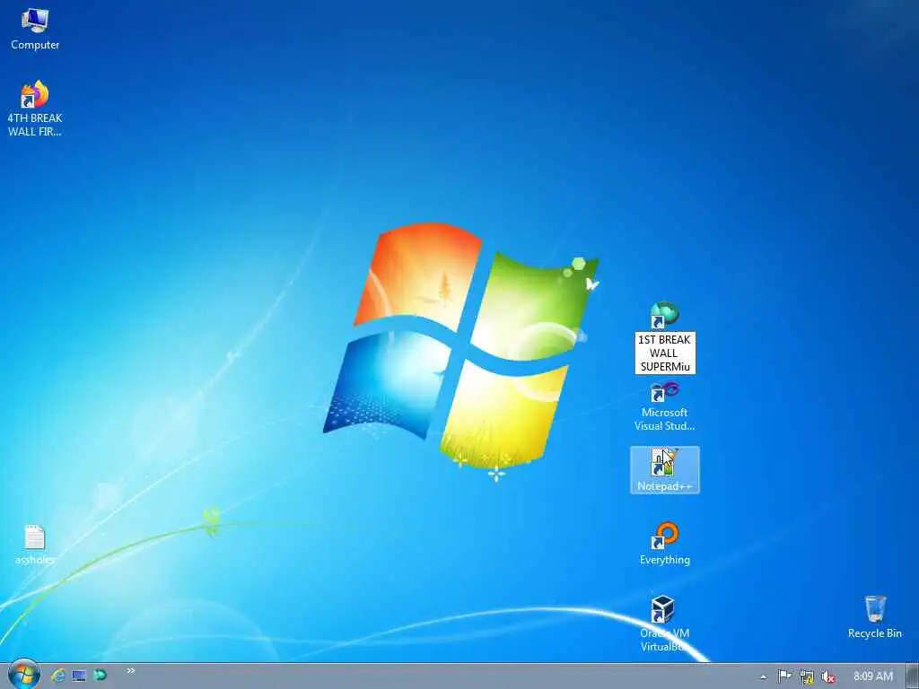Select the Notepad++ desktop shortcut

click(665, 470)
